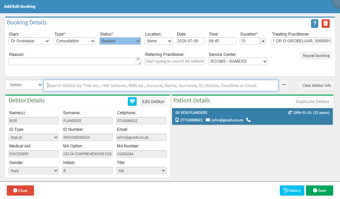Click the Duplicate Debtor button

coord(313,101)
